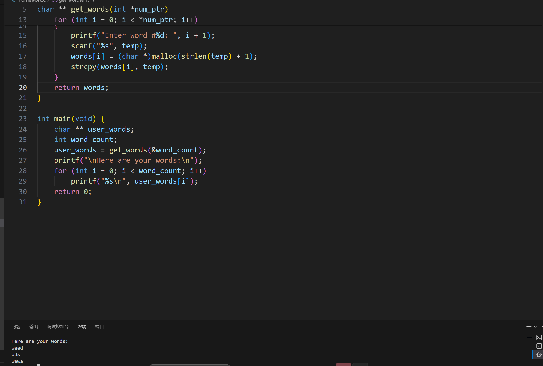Select the second terminal instance icon
The image size is (543, 366).
(539, 346)
